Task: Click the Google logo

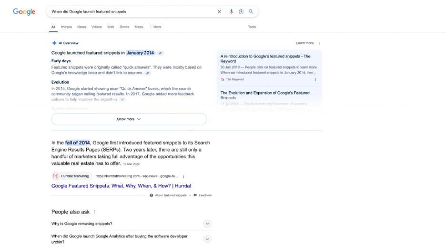Action: tap(24, 12)
